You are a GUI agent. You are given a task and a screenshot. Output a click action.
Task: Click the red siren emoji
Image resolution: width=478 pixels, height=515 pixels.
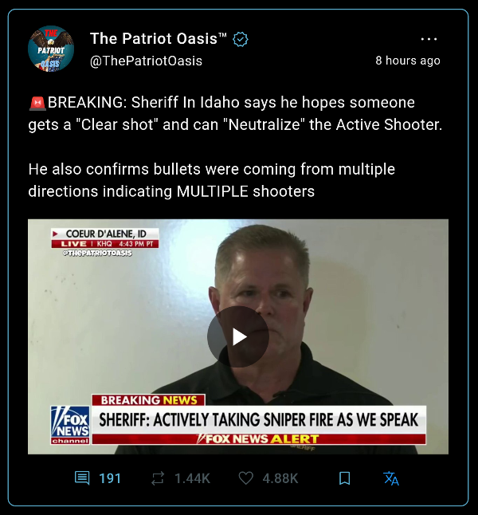(x=37, y=103)
